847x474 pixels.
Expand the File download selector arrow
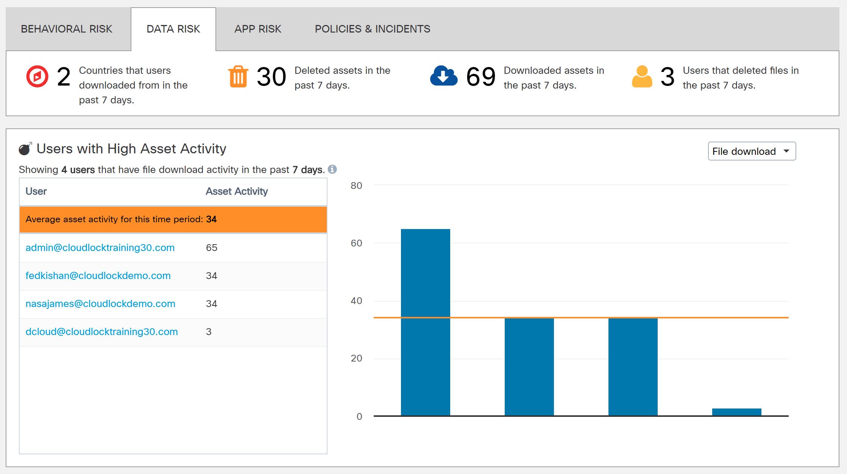click(787, 151)
